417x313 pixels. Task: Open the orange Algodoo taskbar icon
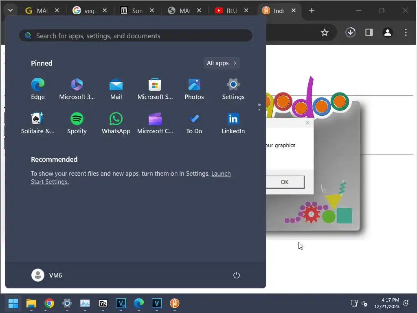[175, 303]
